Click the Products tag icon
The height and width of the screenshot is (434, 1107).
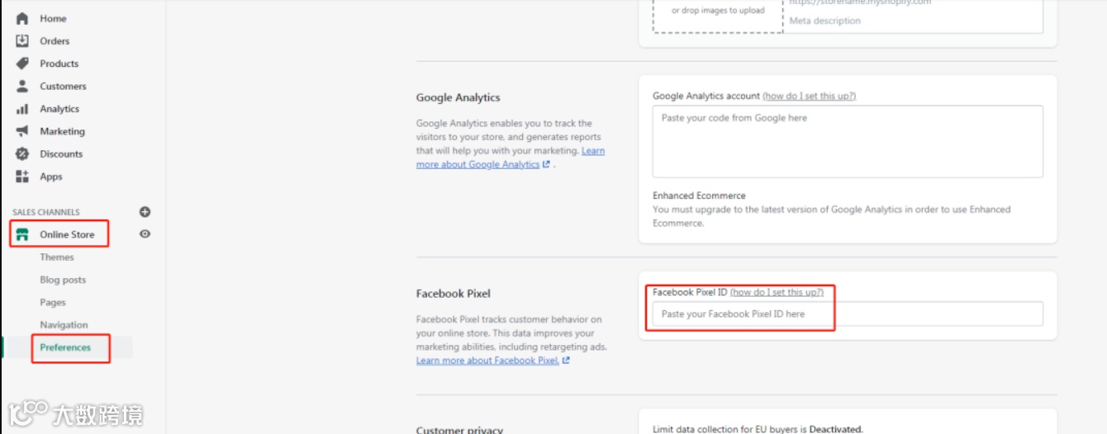pos(22,64)
